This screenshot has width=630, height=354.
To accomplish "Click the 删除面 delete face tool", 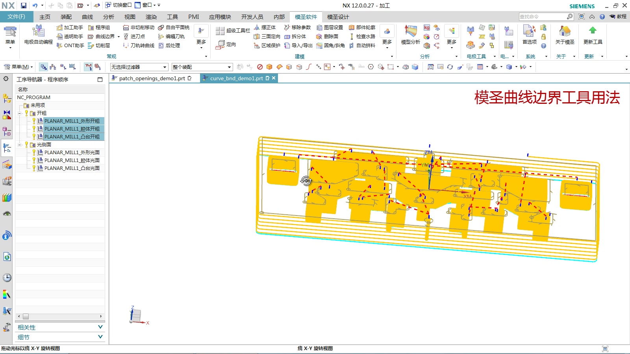I will 327,37.
